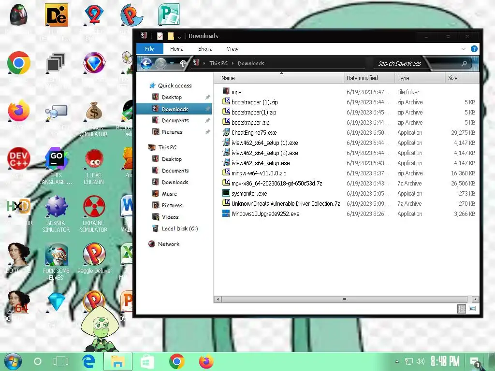This screenshot has width=495, height=371.
Task: Open the Share ribbon tab
Action: pos(205,49)
